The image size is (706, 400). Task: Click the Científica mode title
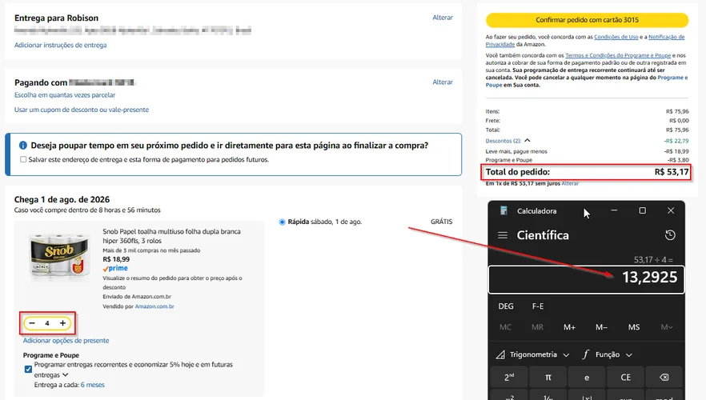pyautogui.click(x=543, y=235)
